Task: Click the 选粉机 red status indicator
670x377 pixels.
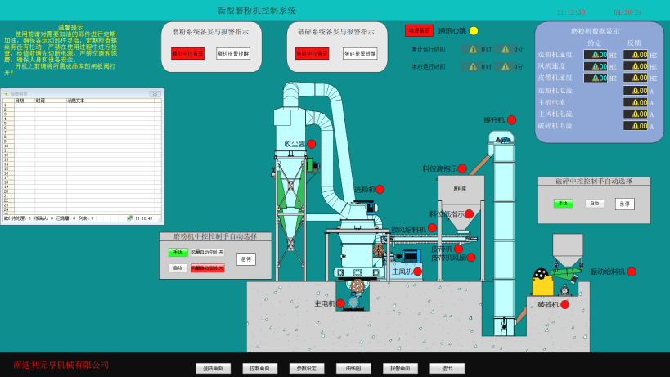Action: (380, 189)
